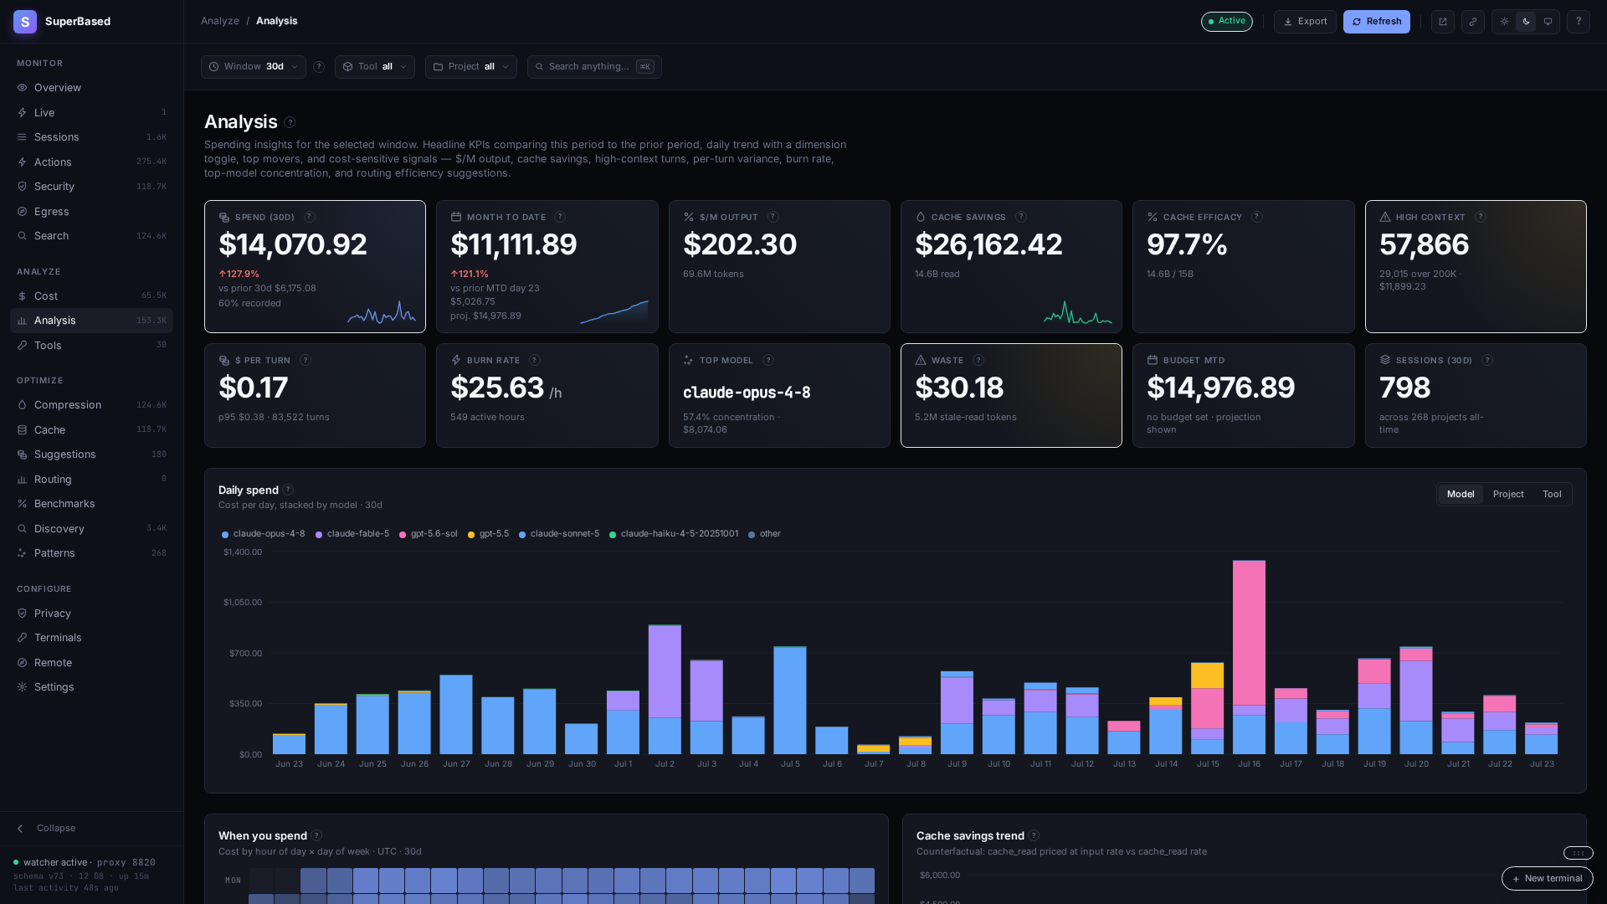
Task: Show help for Sessions (30D) card
Action: (1487, 360)
